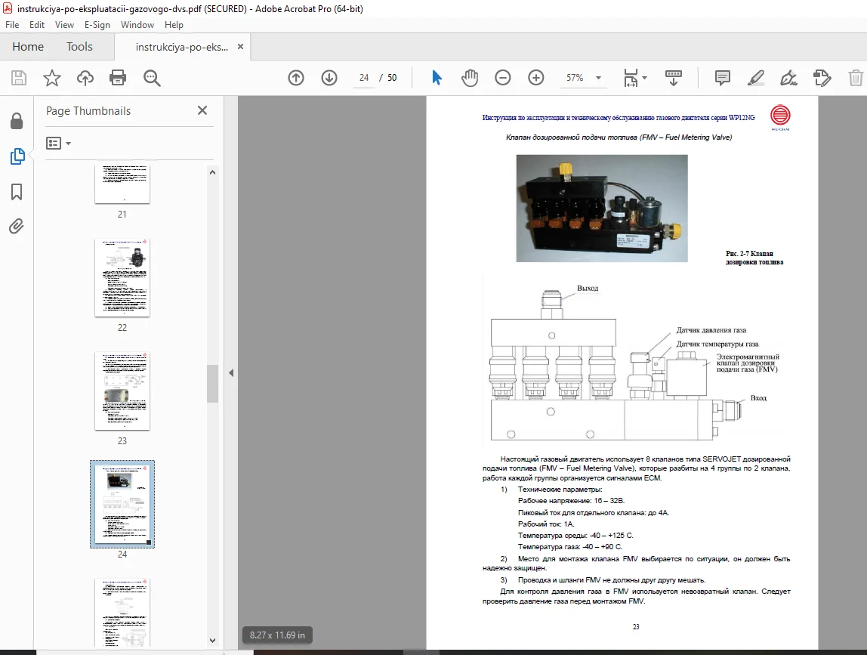
Task: Add document to starred (star icon)
Action: coord(52,78)
